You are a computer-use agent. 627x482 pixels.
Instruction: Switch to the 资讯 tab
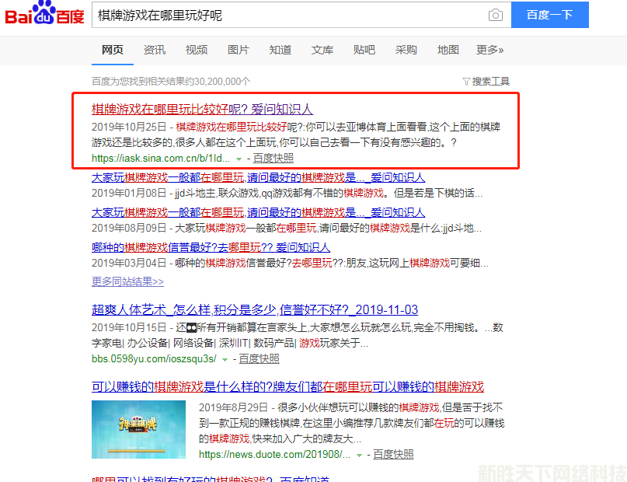click(x=155, y=50)
